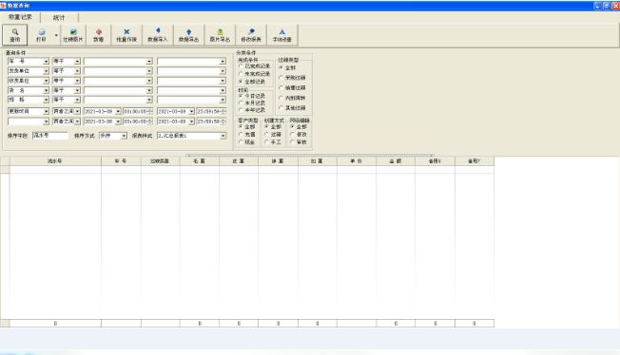Open the 字体设置 font settings
This screenshot has height=355, width=620.
[x=281, y=35]
